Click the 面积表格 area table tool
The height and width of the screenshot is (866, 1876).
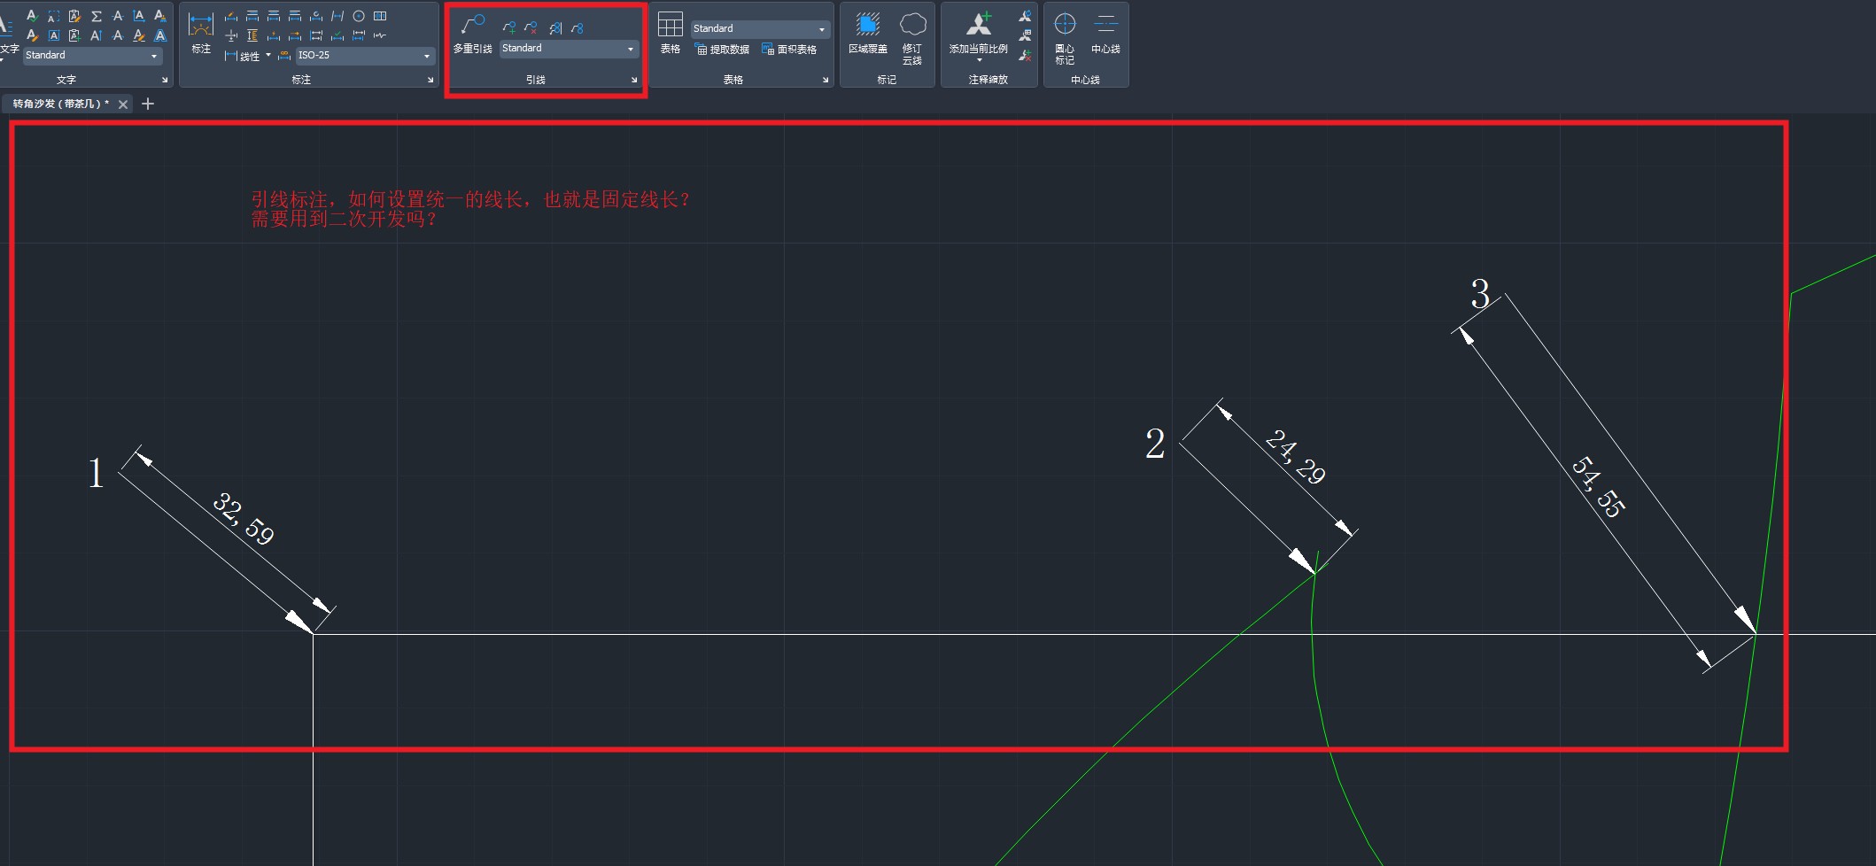pyautogui.click(x=789, y=50)
